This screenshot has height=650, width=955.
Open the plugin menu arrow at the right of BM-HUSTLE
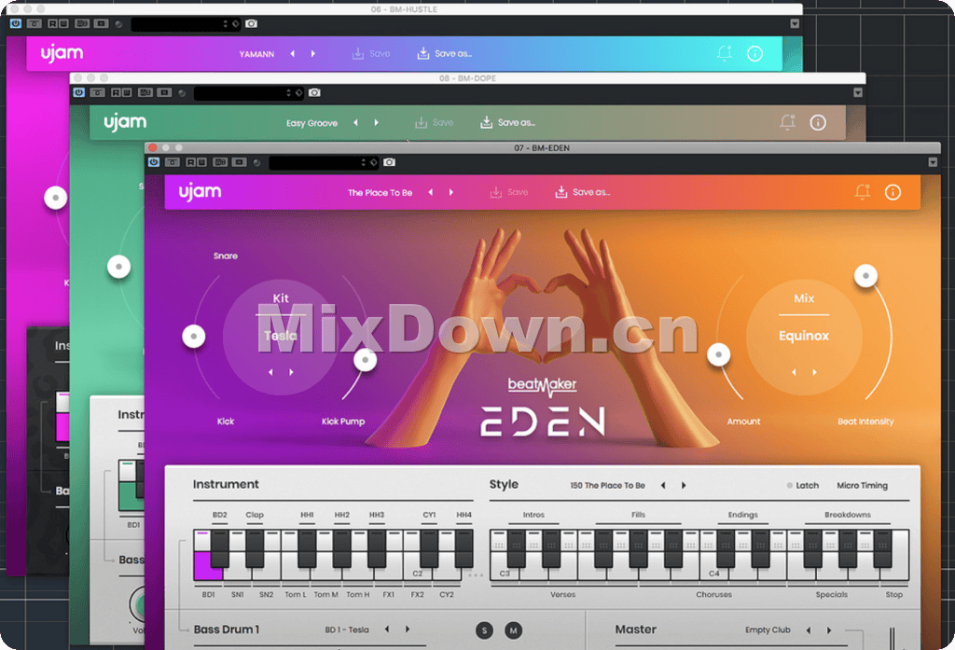(795, 23)
